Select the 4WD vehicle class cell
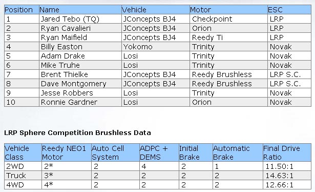315x192 pixels. coord(23,185)
